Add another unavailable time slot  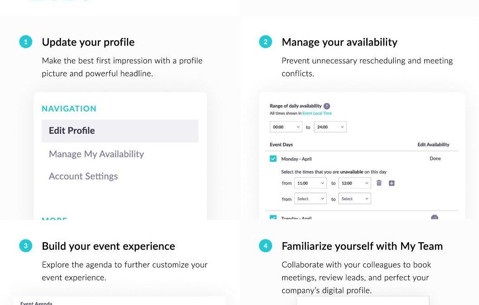392,183
